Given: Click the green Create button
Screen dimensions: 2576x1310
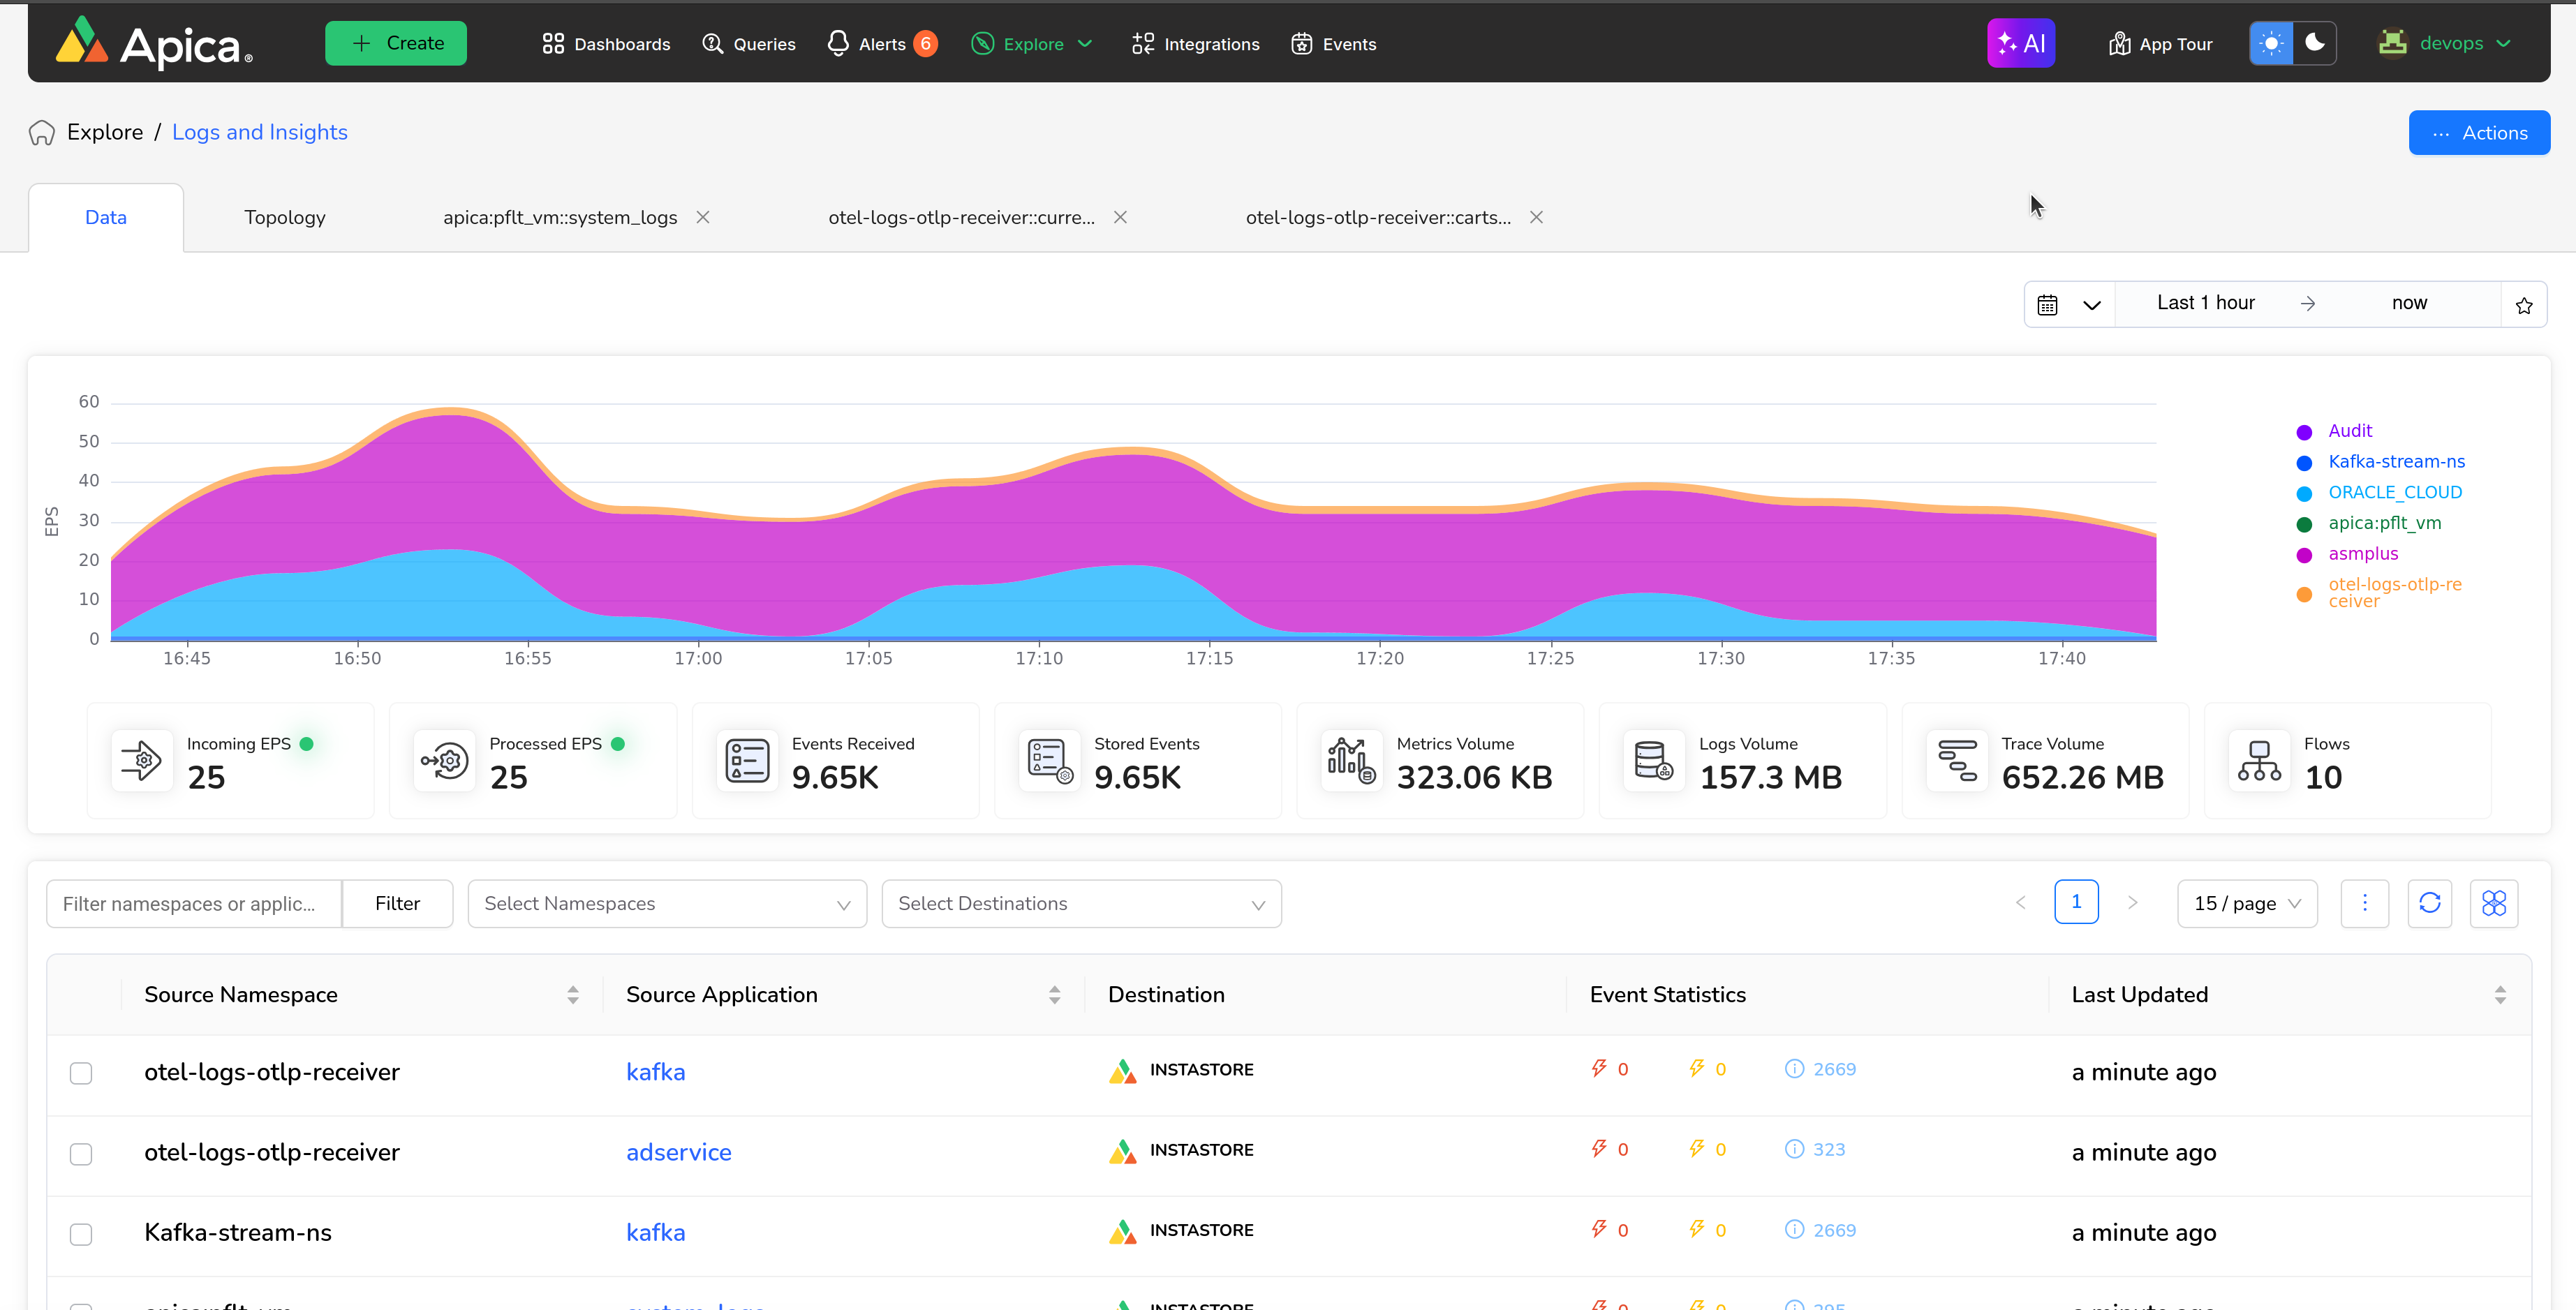Looking at the screenshot, I should 396,43.
